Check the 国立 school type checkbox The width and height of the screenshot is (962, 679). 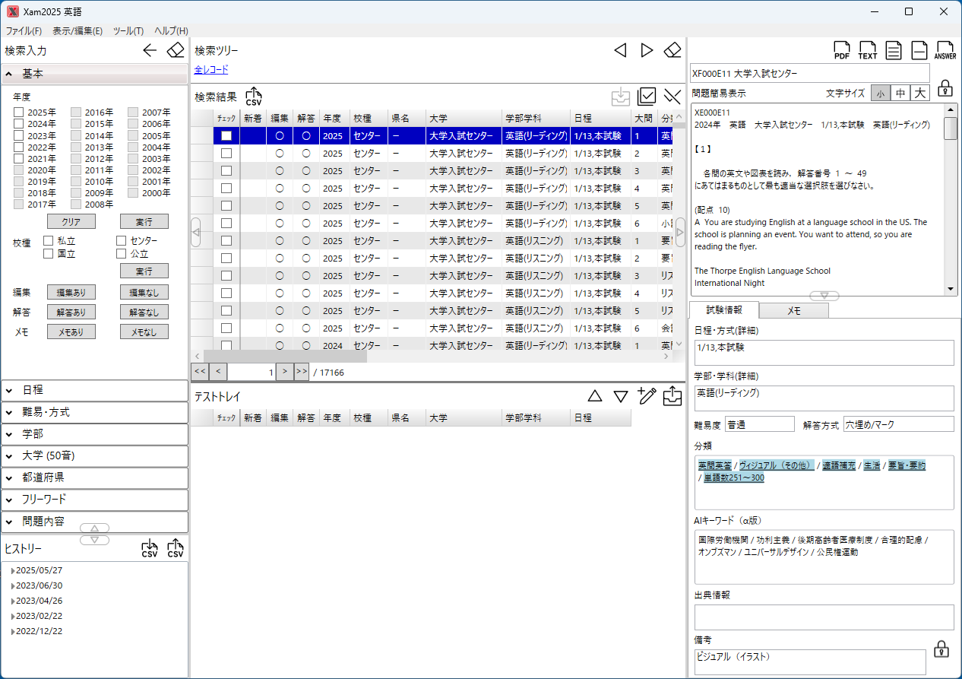tap(49, 254)
